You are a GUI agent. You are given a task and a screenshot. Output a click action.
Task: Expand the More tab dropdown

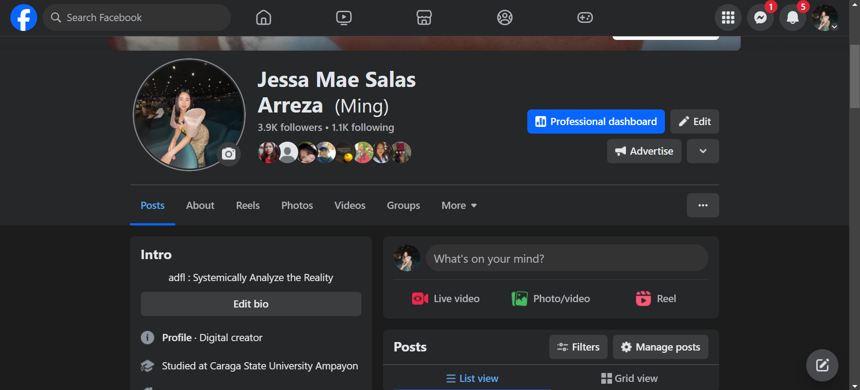tap(459, 205)
